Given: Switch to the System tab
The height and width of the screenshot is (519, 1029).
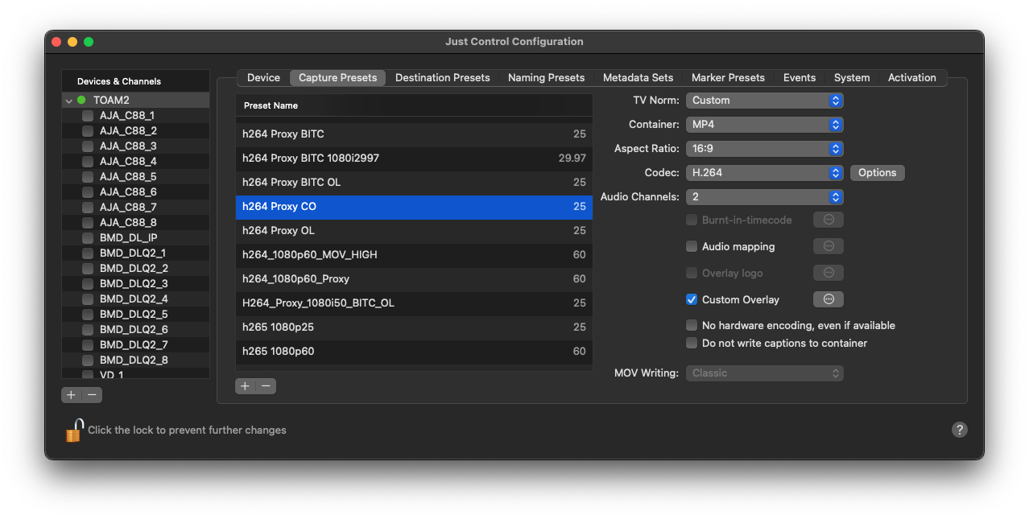Looking at the screenshot, I should (x=852, y=78).
